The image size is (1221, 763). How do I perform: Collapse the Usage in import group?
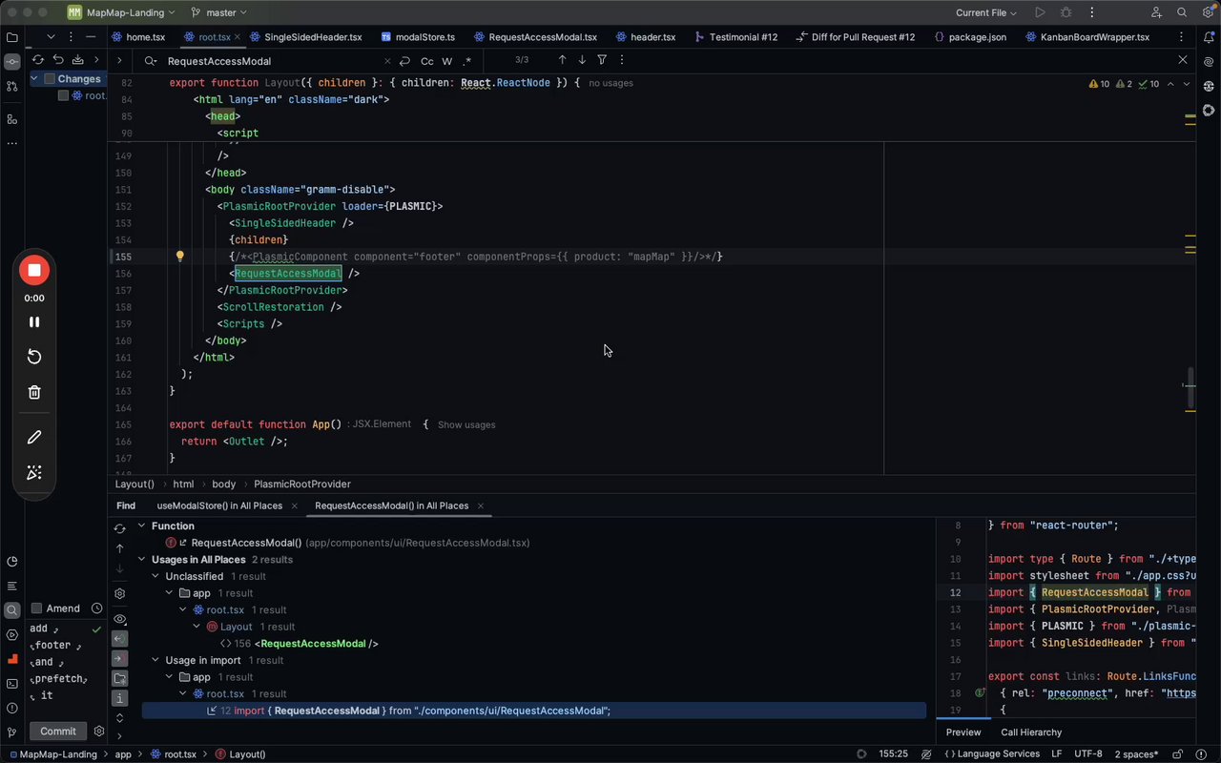155,660
